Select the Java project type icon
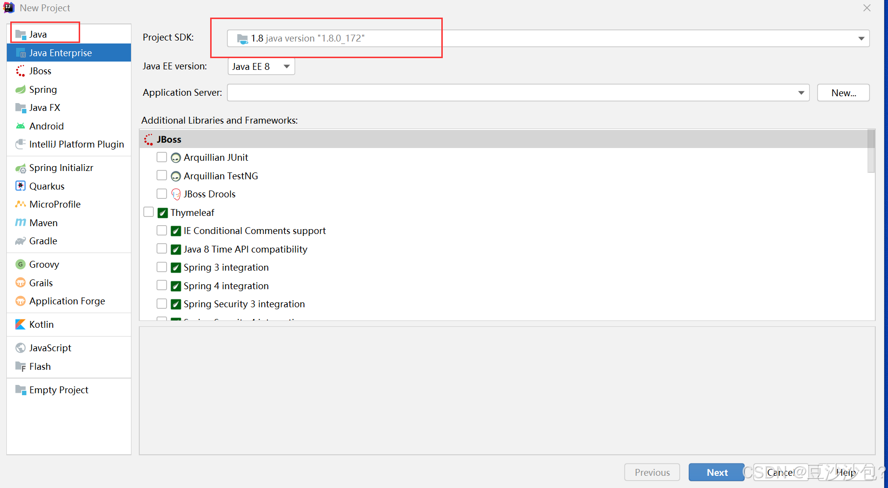 tap(21, 34)
